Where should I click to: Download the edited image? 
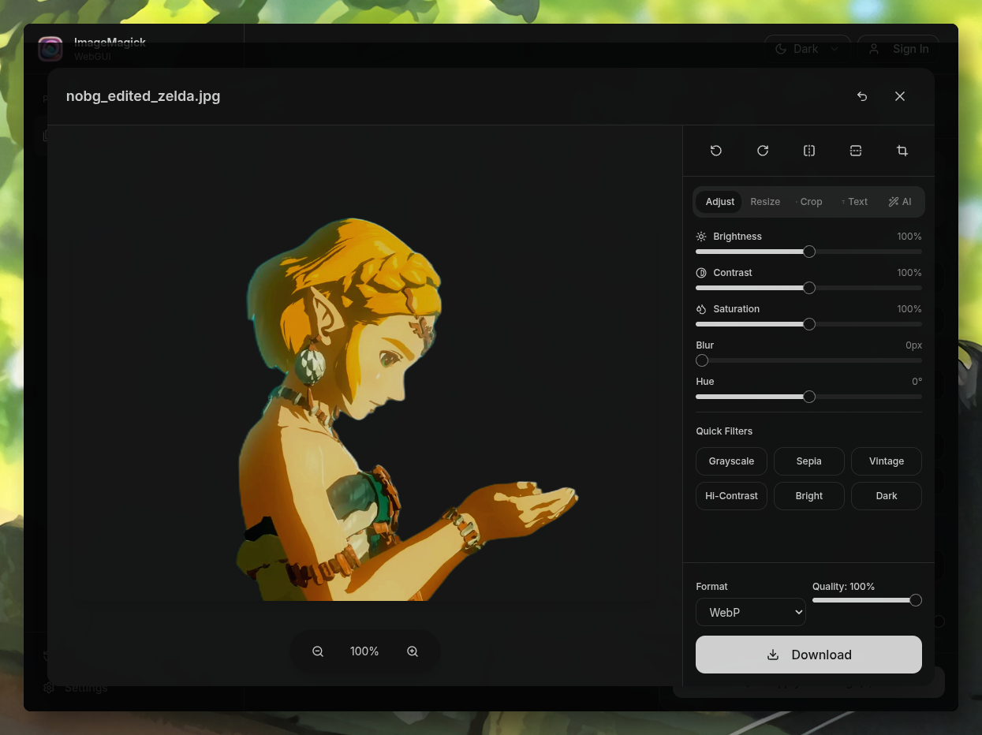click(x=808, y=655)
